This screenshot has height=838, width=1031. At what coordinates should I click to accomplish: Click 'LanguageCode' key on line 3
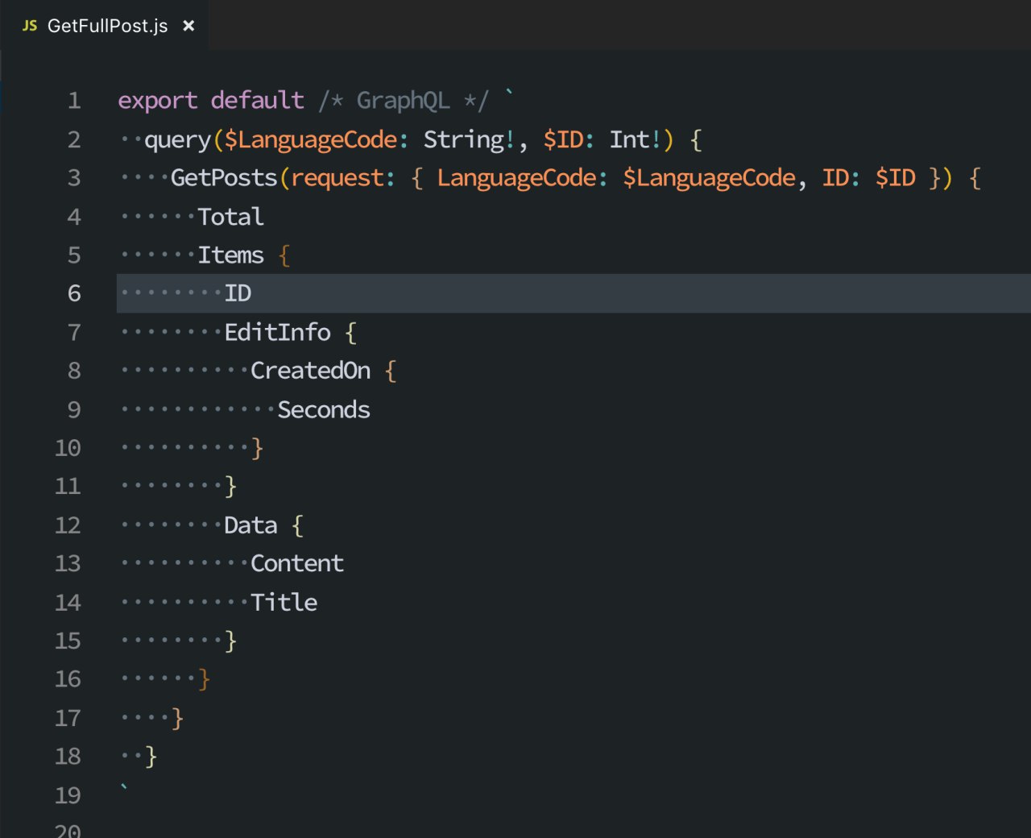tap(516, 178)
